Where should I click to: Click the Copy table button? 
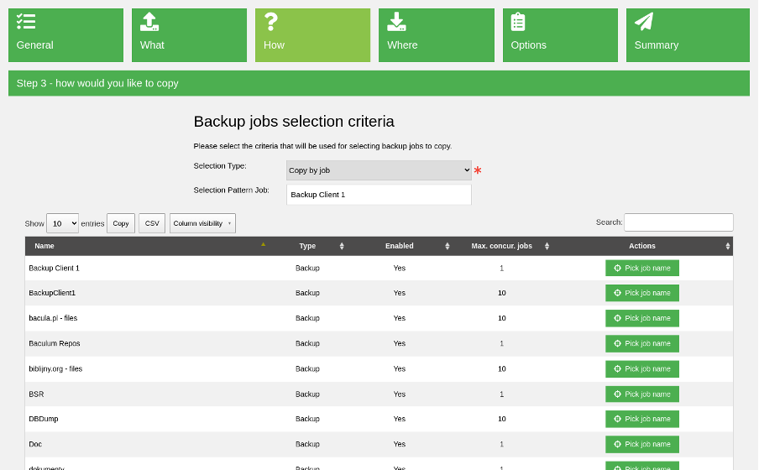[x=121, y=223]
